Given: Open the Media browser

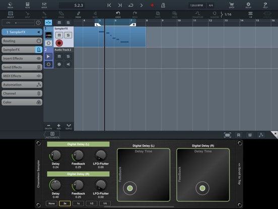Looking at the screenshot, I should click(x=10, y=5).
